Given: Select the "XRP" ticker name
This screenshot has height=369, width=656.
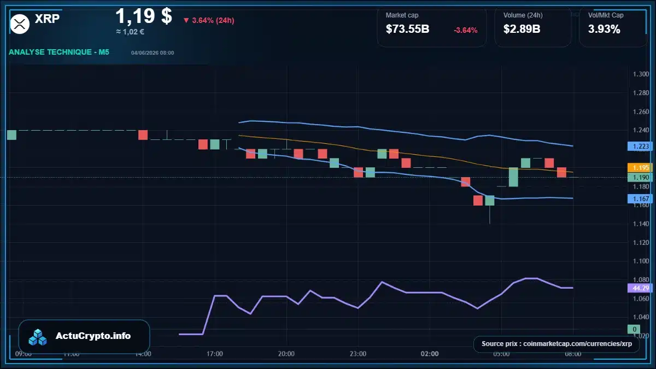Looking at the screenshot, I should (x=47, y=19).
